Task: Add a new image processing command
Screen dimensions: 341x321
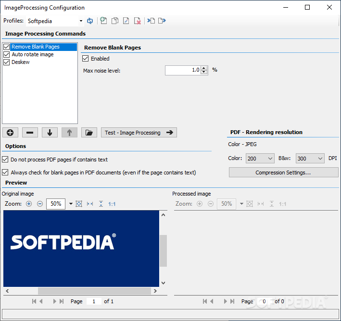Action: tap(10, 133)
